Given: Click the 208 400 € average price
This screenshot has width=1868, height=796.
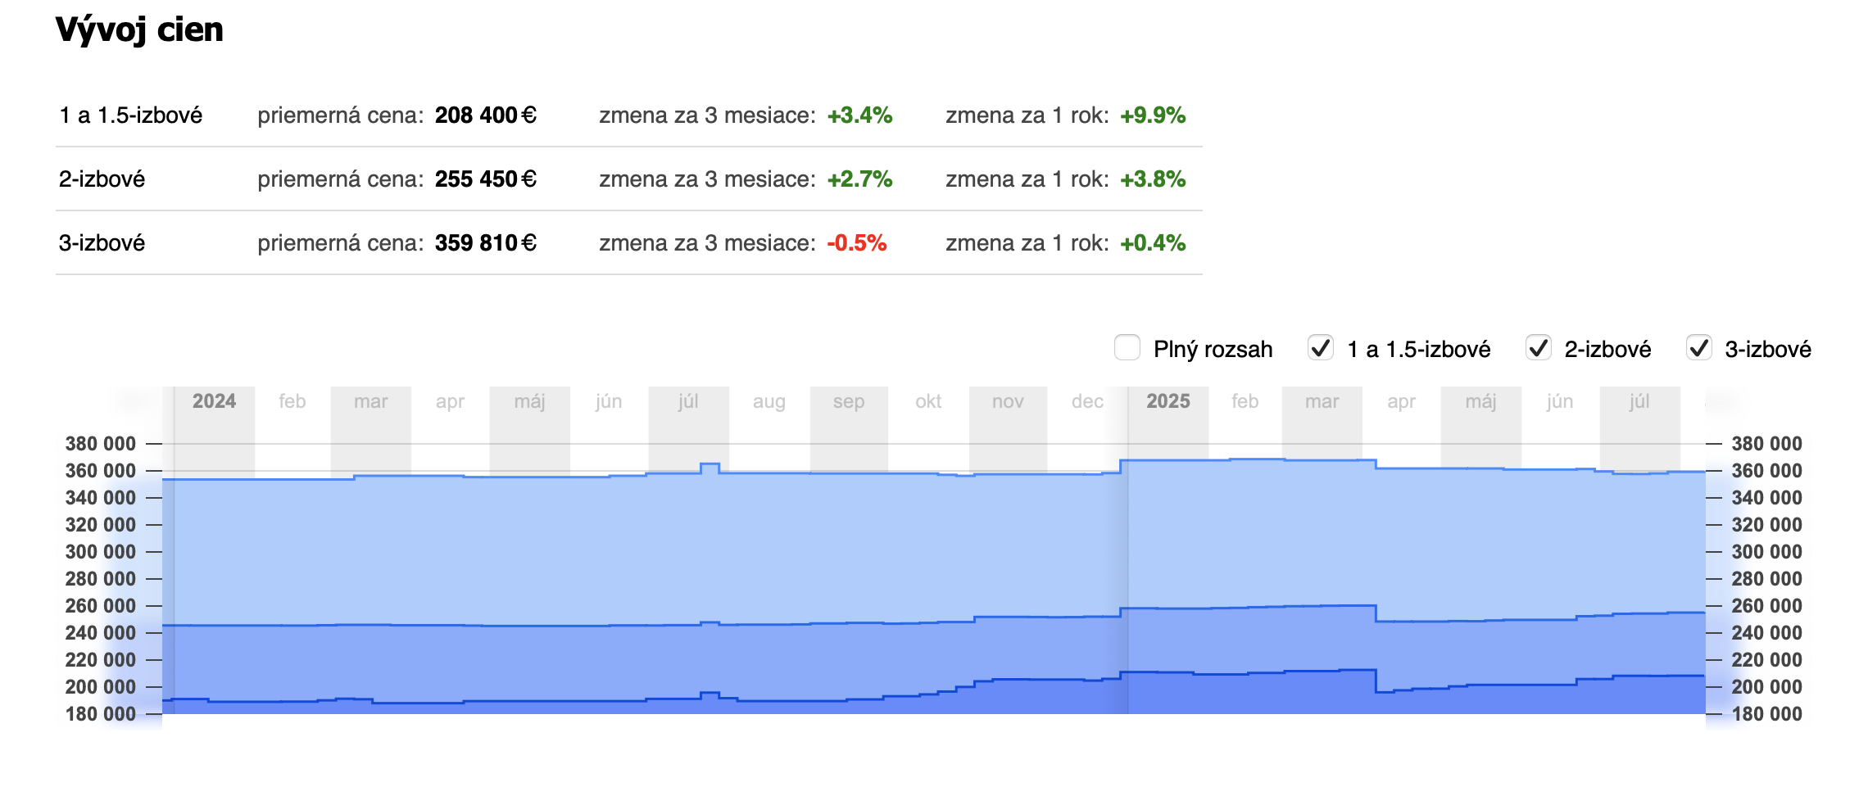Looking at the screenshot, I should point(485,115).
